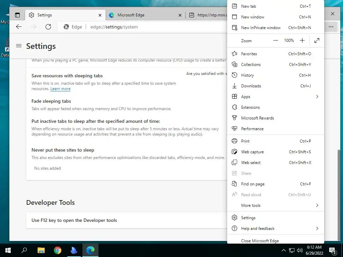
Task: Switch to the ntp.msn tab
Action: tap(208, 15)
